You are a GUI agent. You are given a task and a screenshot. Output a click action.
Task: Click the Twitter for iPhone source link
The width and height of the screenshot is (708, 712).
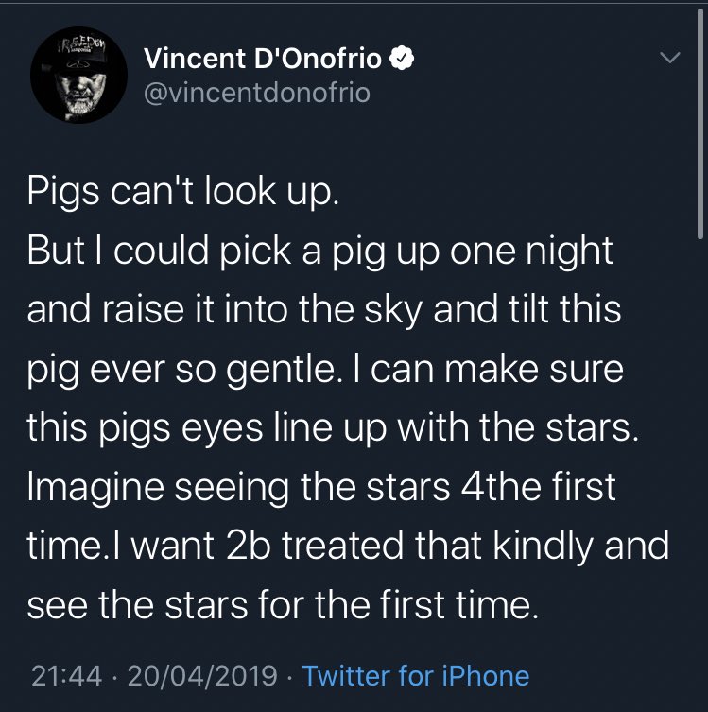pos(416,676)
